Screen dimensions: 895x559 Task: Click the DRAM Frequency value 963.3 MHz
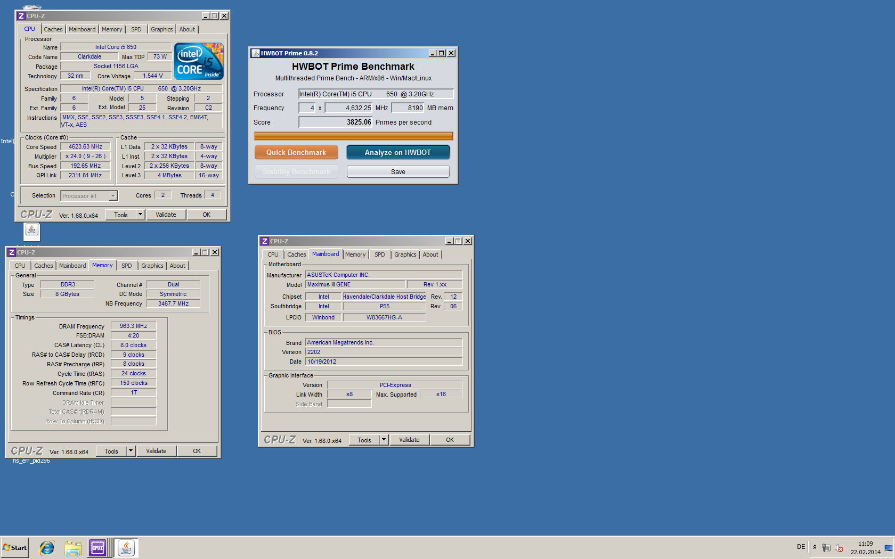click(x=133, y=326)
